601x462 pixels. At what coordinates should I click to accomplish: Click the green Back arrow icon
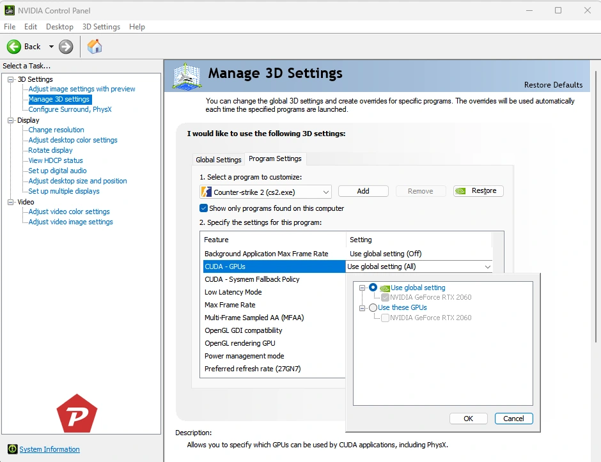(x=14, y=47)
